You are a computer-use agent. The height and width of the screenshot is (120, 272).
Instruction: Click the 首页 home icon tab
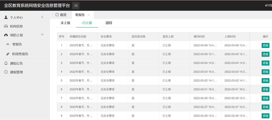pyautogui.click(x=57, y=15)
